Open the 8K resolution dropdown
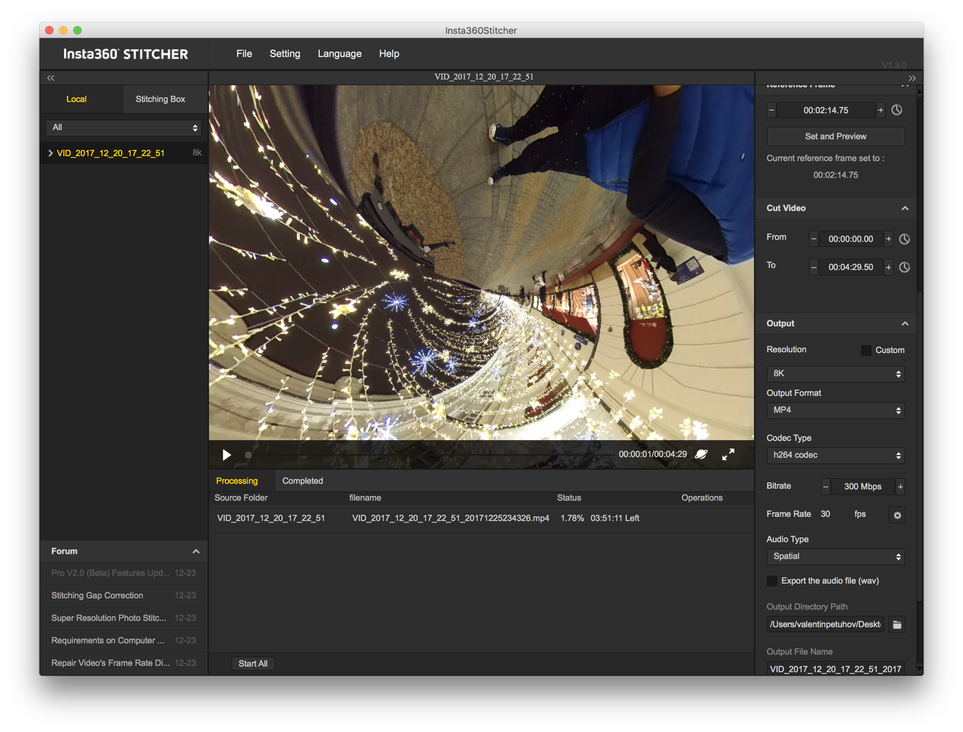 [x=835, y=374]
